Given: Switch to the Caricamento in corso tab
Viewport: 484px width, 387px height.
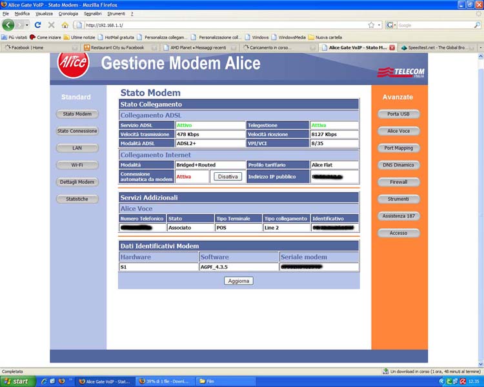Looking at the screenshot, I should click(279, 48).
